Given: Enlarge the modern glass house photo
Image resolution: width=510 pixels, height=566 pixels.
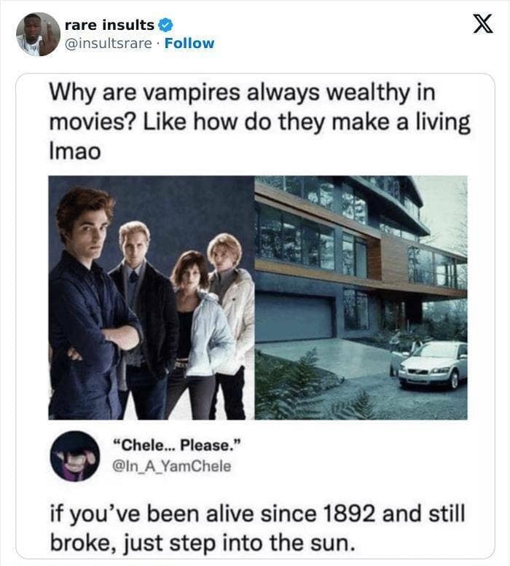Looking at the screenshot, I should [361, 297].
